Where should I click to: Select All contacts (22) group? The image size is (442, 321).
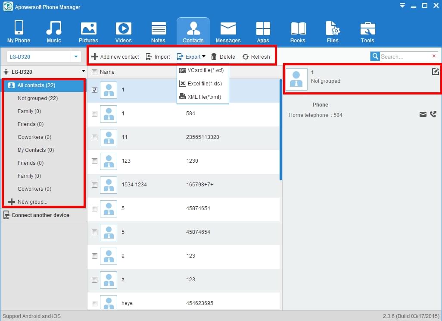[x=44, y=85]
